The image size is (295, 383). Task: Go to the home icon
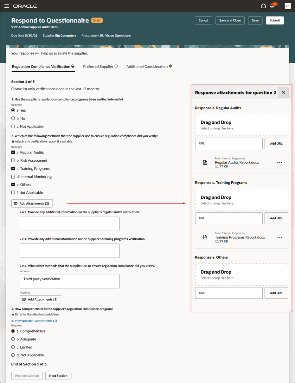pos(263,6)
